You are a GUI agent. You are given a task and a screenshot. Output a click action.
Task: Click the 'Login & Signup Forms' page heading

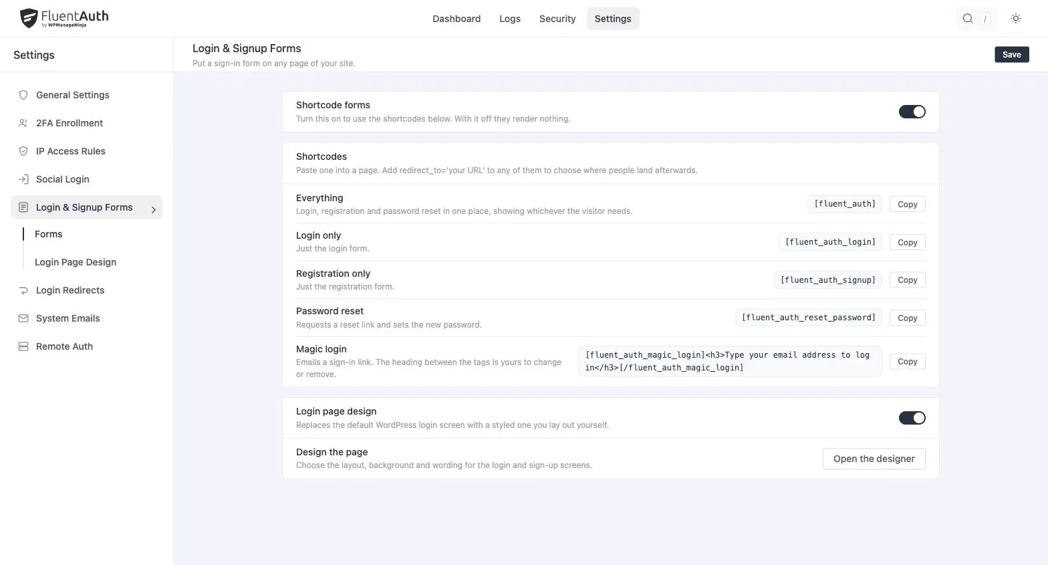[247, 48]
